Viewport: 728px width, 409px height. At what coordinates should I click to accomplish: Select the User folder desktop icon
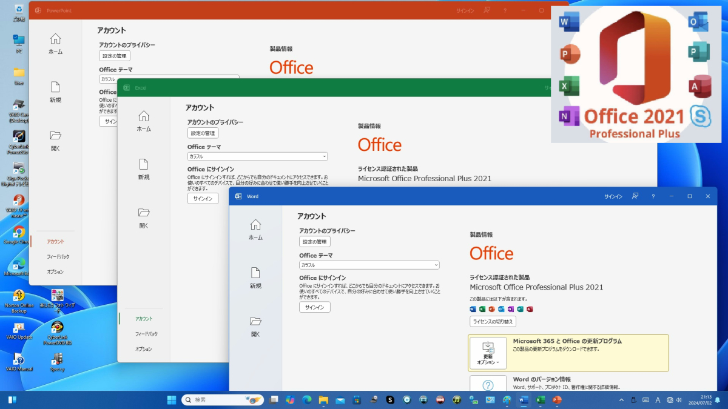[19, 75]
